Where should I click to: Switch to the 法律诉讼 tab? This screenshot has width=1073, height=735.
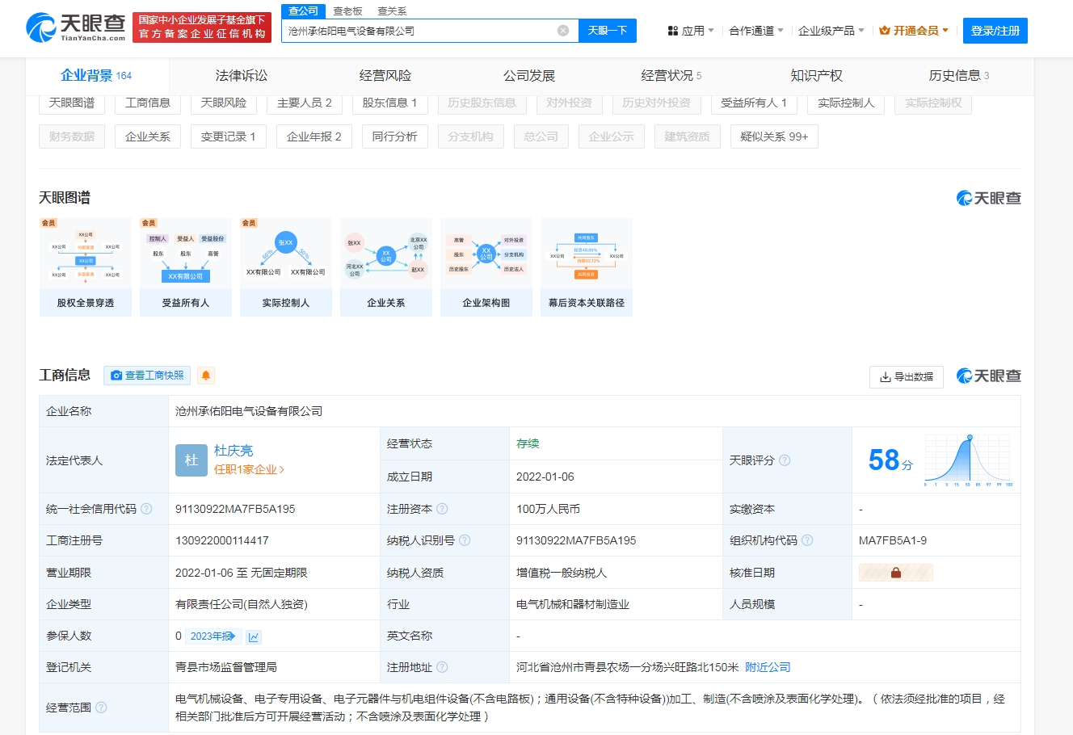tap(242, 76)
